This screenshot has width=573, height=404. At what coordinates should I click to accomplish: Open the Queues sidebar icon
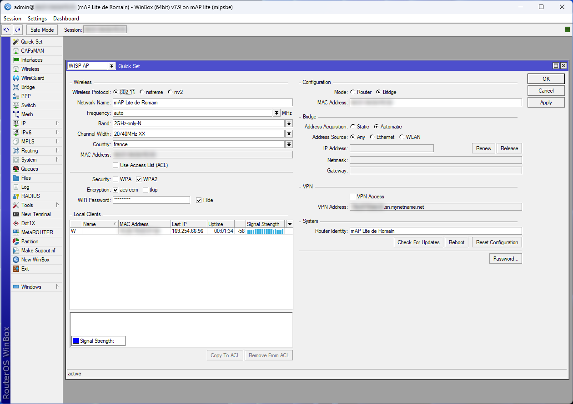click(x=16, y=169)
